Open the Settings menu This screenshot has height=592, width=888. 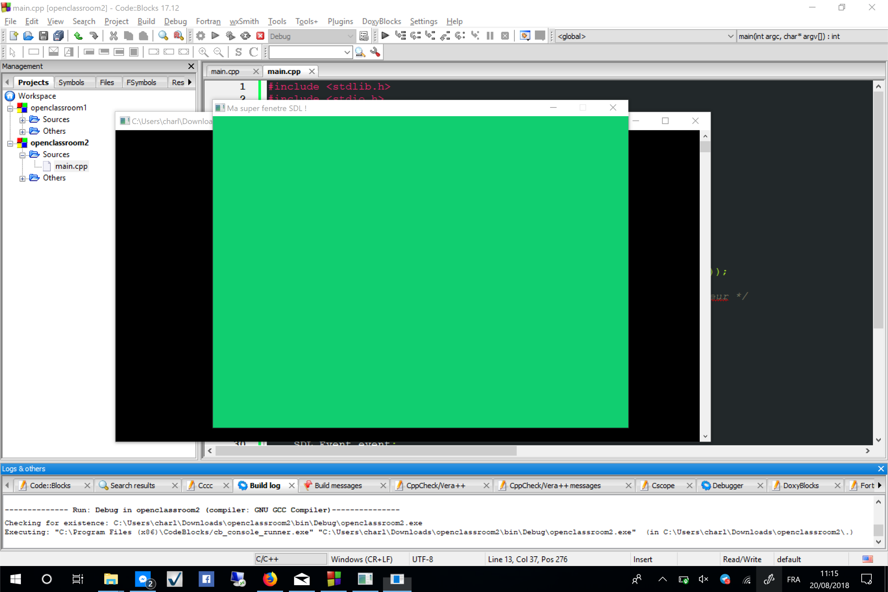tap(423, 21)
